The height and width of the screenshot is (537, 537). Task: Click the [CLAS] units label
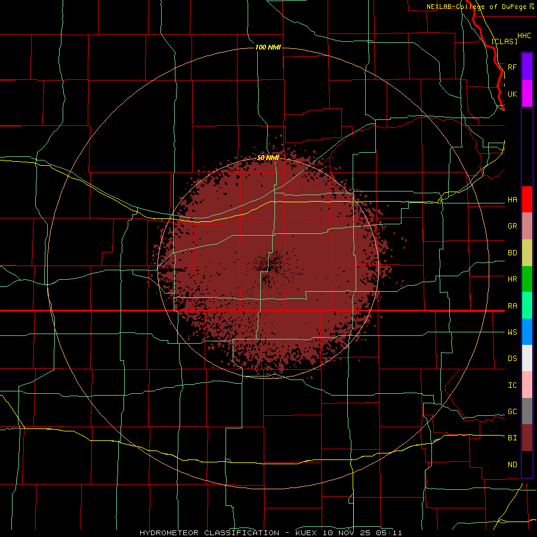pyautogui.click(x=504, y=41)
